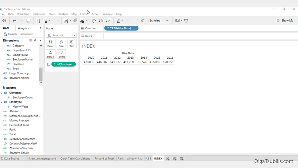Click the Duplicate sheet icon
The height and width of the screenshot is (168, 298).
pos(75,20)
